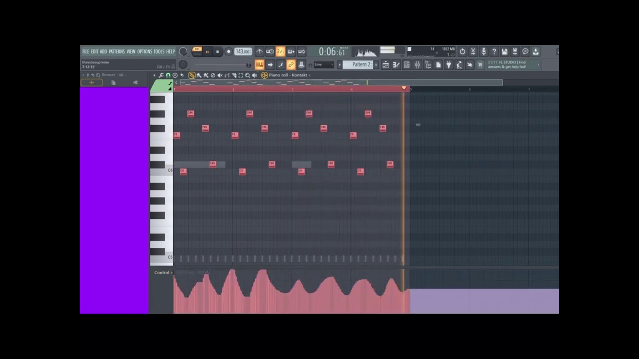Click the microphone recording icon

pyautogui.click(x=484, y=51)
